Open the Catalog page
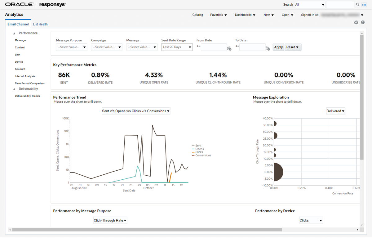This screenshot has width=372, height=238. coord(197,15)
